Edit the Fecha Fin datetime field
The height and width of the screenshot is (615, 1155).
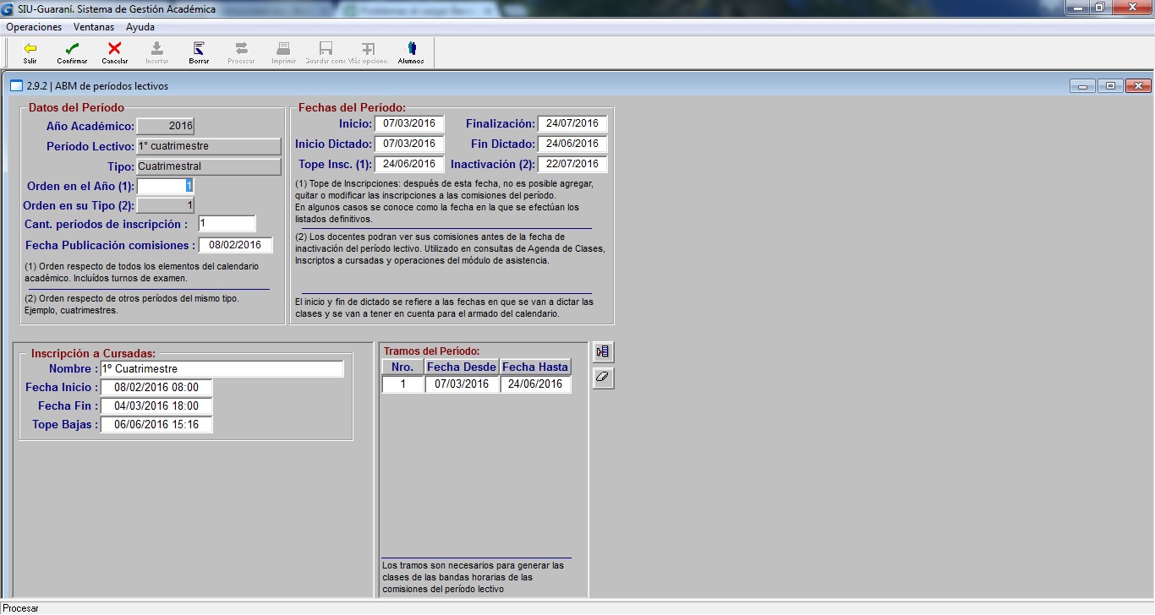156,406
